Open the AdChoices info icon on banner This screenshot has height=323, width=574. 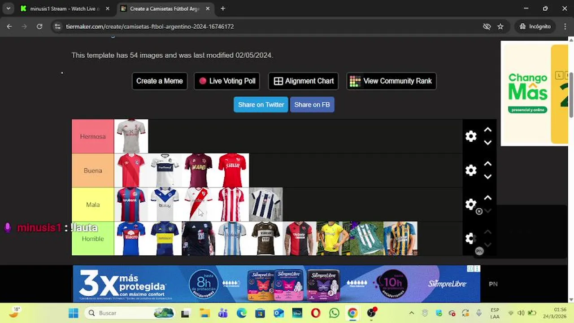coord(470,269)
